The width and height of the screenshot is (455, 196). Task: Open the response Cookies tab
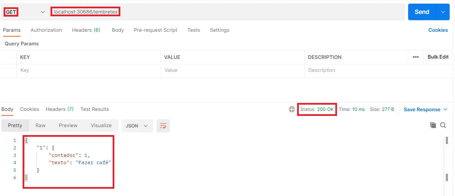coord(30,109)
